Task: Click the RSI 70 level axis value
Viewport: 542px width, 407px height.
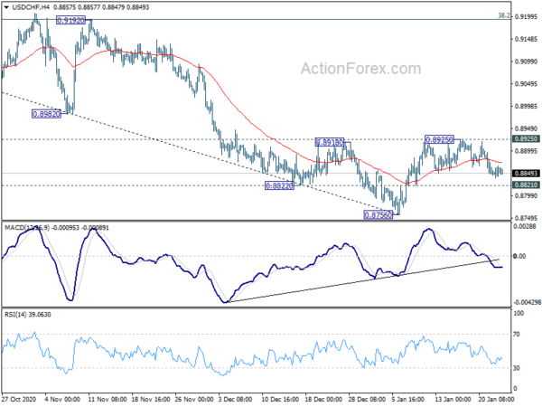Action: pyautogui.click(x=517, y=335)
